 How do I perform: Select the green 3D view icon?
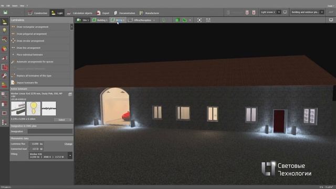coord(177,20)
